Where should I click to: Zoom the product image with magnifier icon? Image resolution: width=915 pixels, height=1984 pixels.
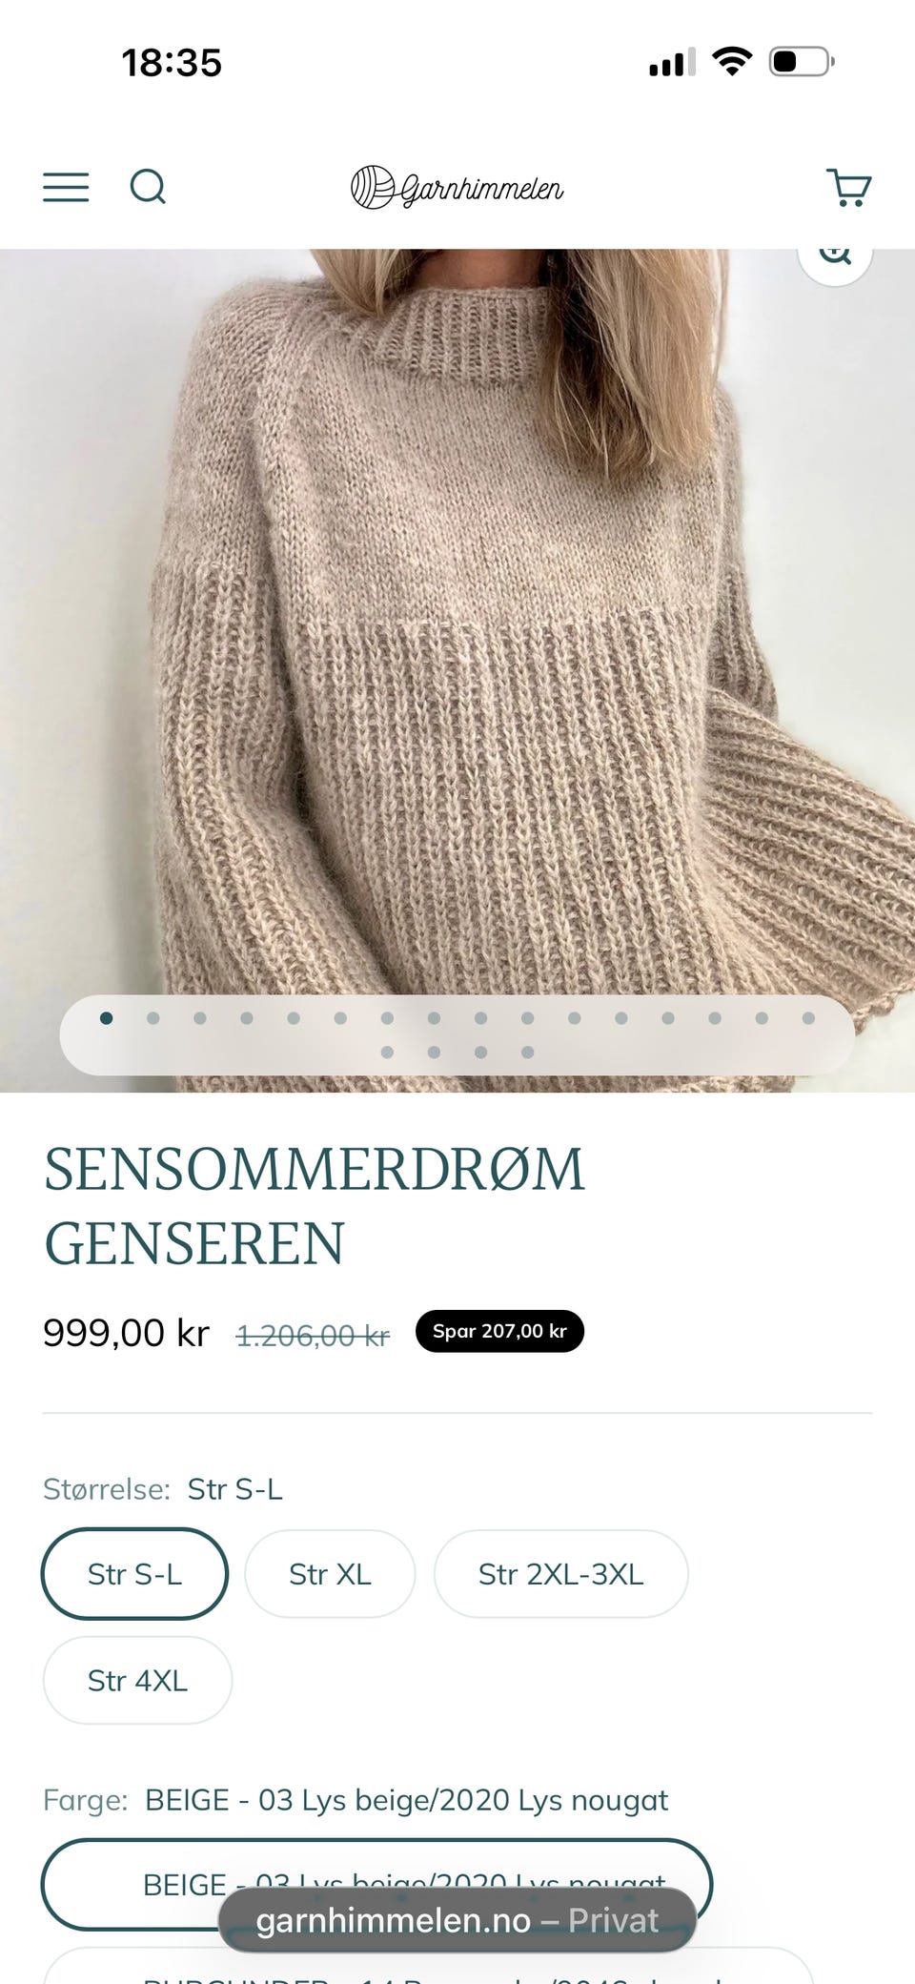coord(835,256)
